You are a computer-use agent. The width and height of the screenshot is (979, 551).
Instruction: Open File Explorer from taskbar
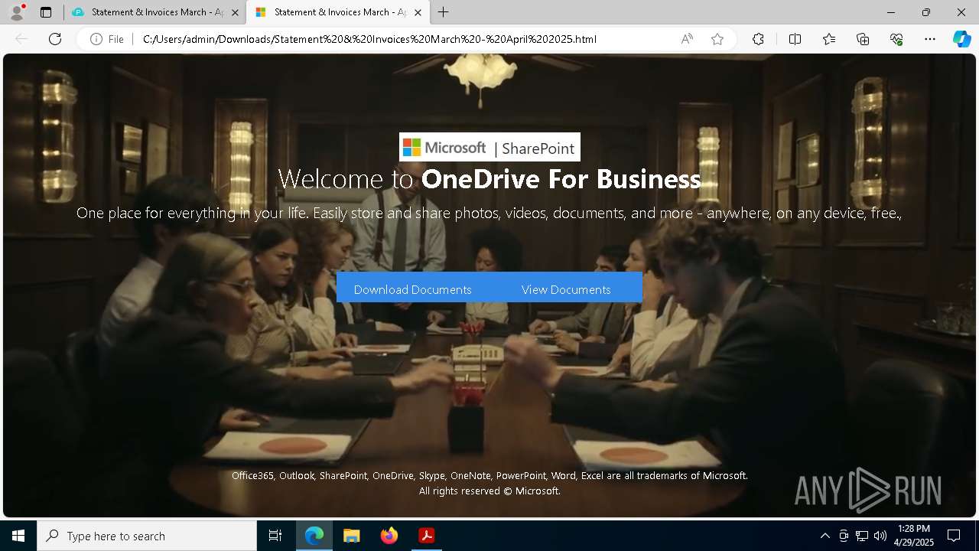point(351,536)
